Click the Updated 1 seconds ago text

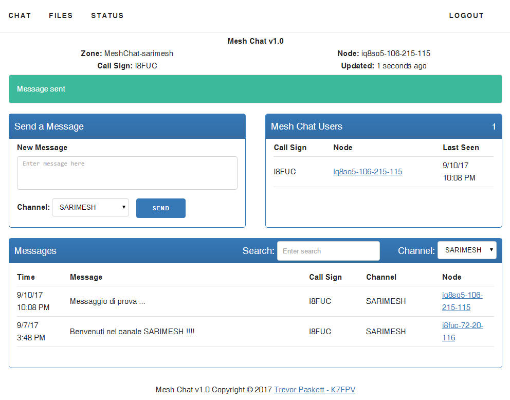pyautogui.click(x=384, y=66)
